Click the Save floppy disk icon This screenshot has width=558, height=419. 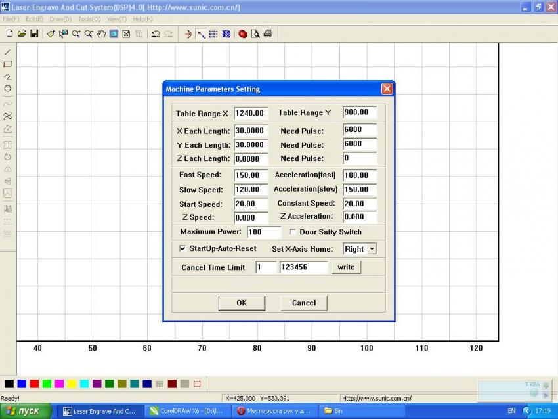pos(34,33)
